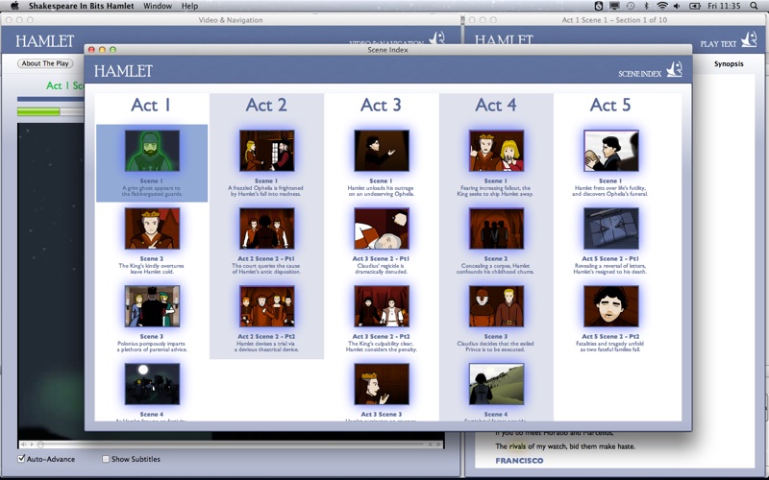Select Act 5 Scene 1 thumbnail
Image resolution: width=769 pixels, height=480 pixels.
[610, 151]
